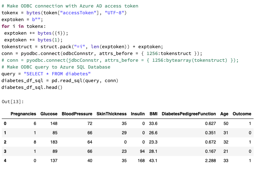Click Insulin value 94

point(142,151)
